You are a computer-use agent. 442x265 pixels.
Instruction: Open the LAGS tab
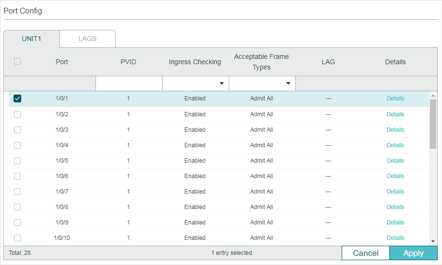click(87, 39)
